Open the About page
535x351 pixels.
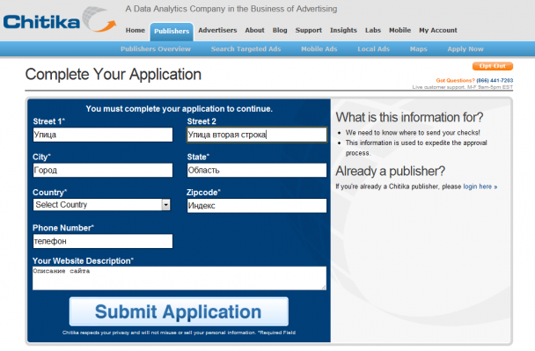pos(254,31)
